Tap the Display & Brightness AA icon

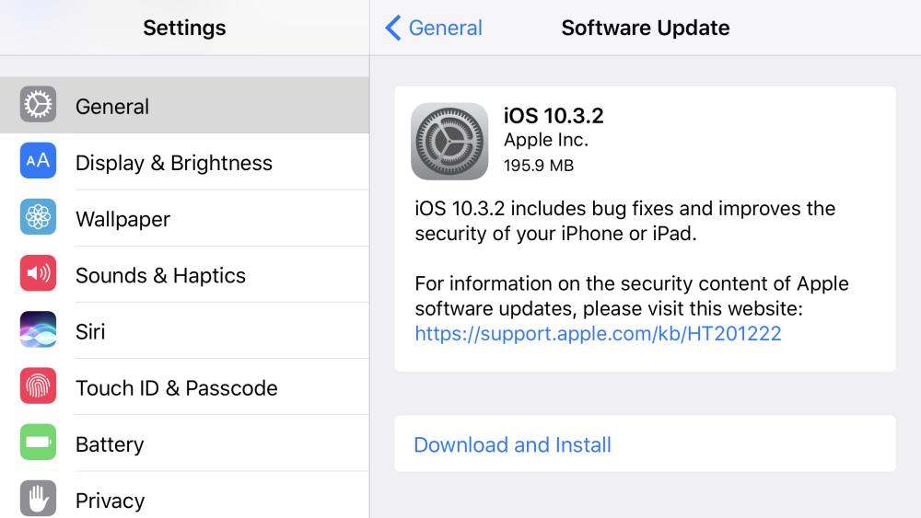tap(38, 162)
